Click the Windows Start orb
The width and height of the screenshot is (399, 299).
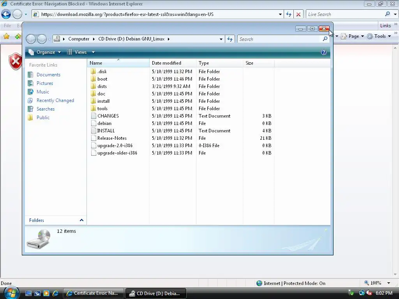pyautogui.click(x=11, y=293)
